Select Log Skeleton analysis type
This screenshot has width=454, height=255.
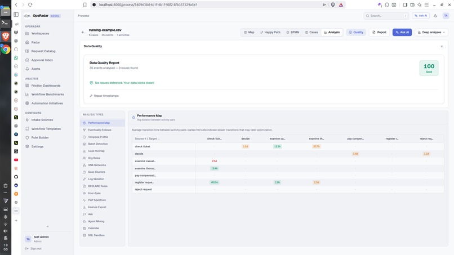click(102, 179)
